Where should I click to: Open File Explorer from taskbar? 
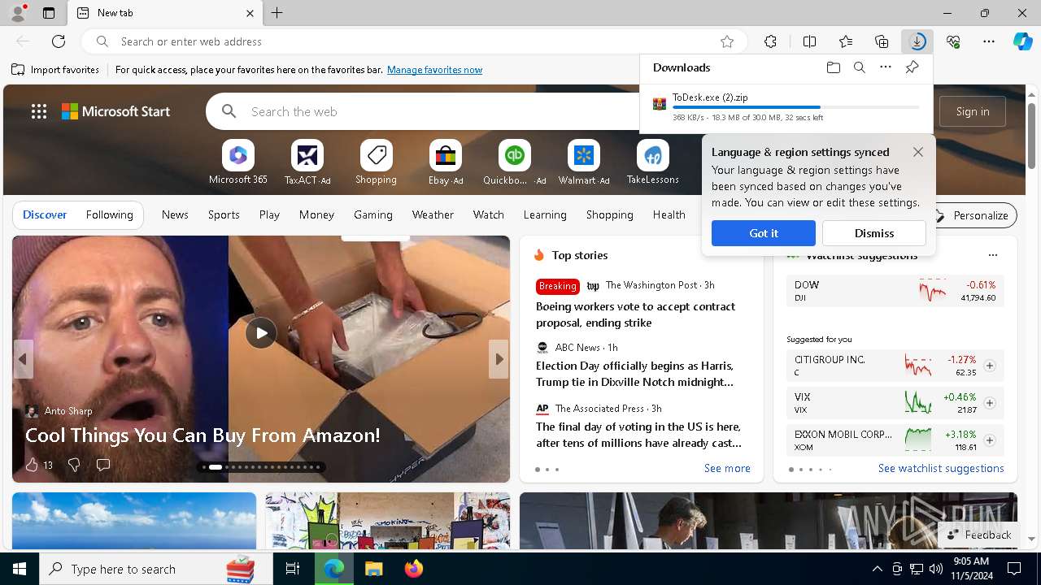373,569
